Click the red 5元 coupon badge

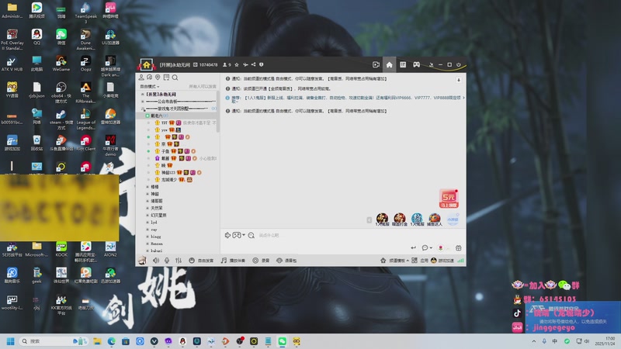click(449, 199)
